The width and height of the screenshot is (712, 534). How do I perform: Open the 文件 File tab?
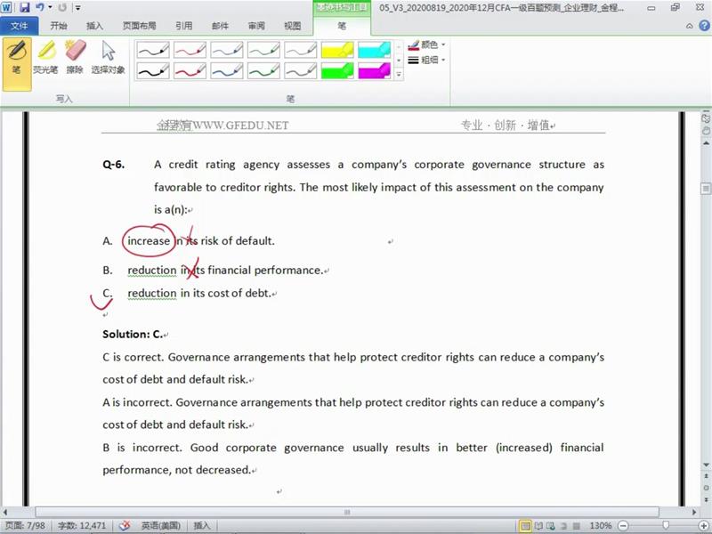pos(19,26)
